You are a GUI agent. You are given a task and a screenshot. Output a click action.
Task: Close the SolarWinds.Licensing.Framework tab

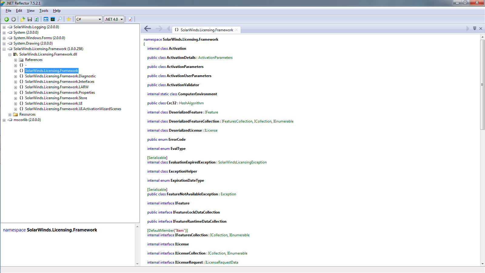click(236, 30)
